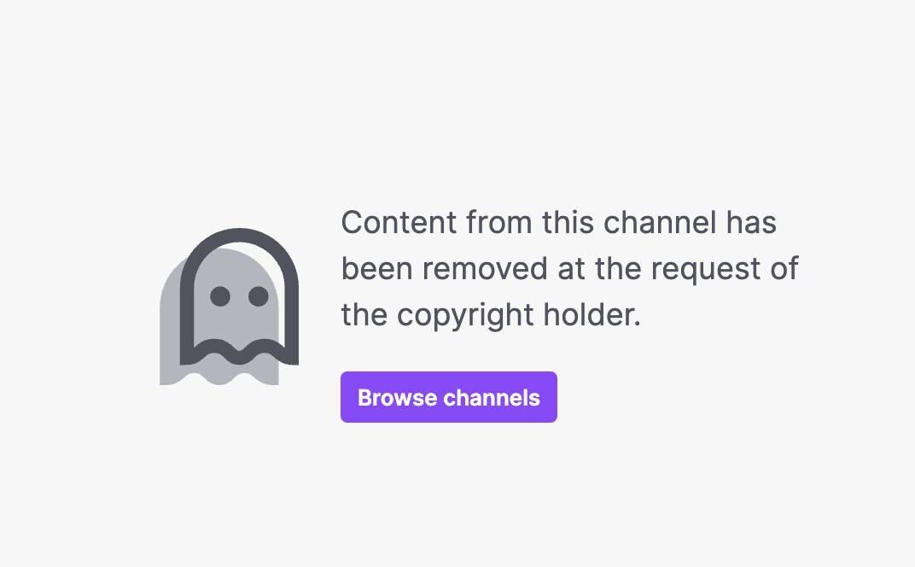Click the Browse channels purple button
915x567 pixels.
pyautogui.click(x=449, y=397)
